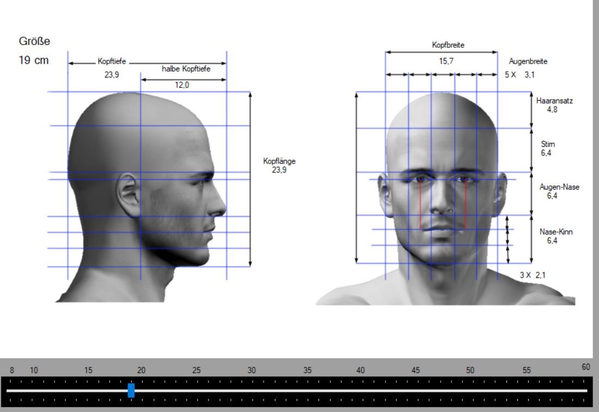
Task: Click the slider track at the 10 mark
Action: coord(34,390)
